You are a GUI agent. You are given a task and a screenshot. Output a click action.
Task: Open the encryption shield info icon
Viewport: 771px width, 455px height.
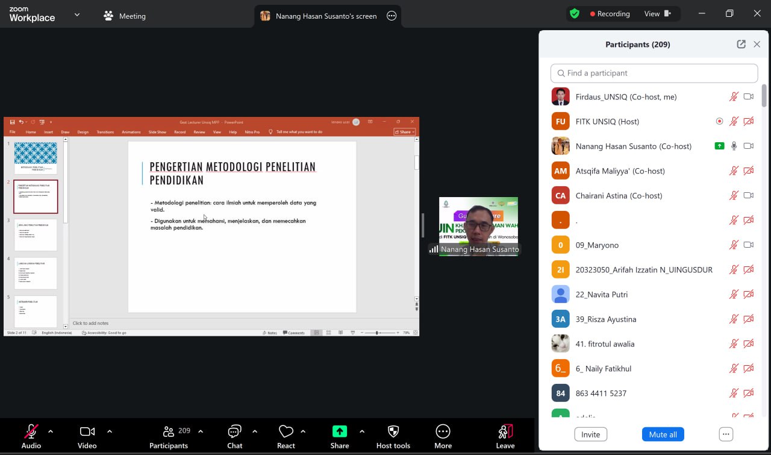pos(575,13)
